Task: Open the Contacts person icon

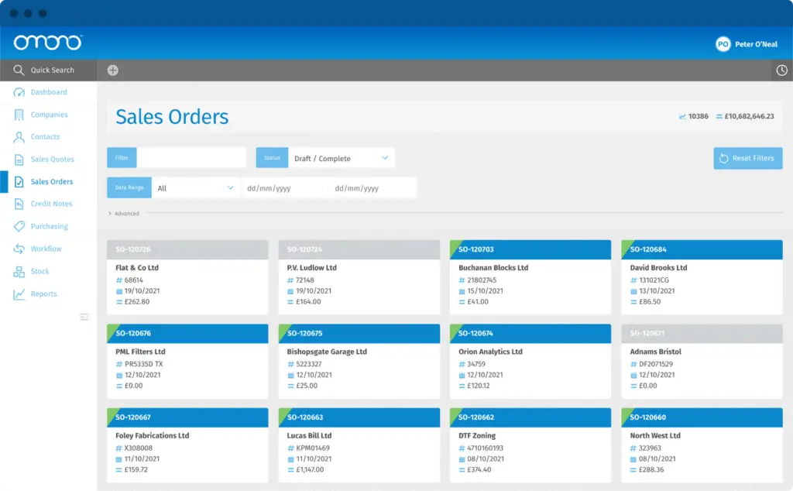Action: (x=19, y=137)
